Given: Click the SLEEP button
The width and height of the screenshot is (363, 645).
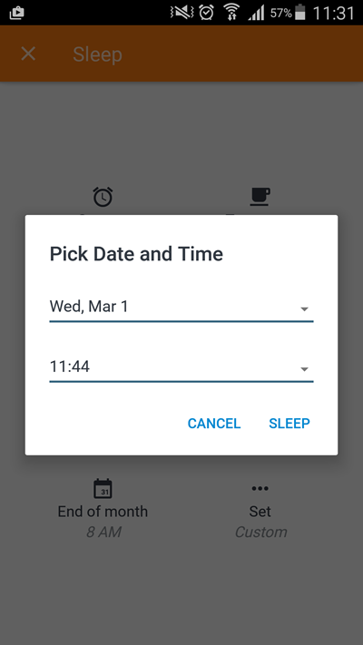Looking at the screenshot, I should (x=289, y=424).
